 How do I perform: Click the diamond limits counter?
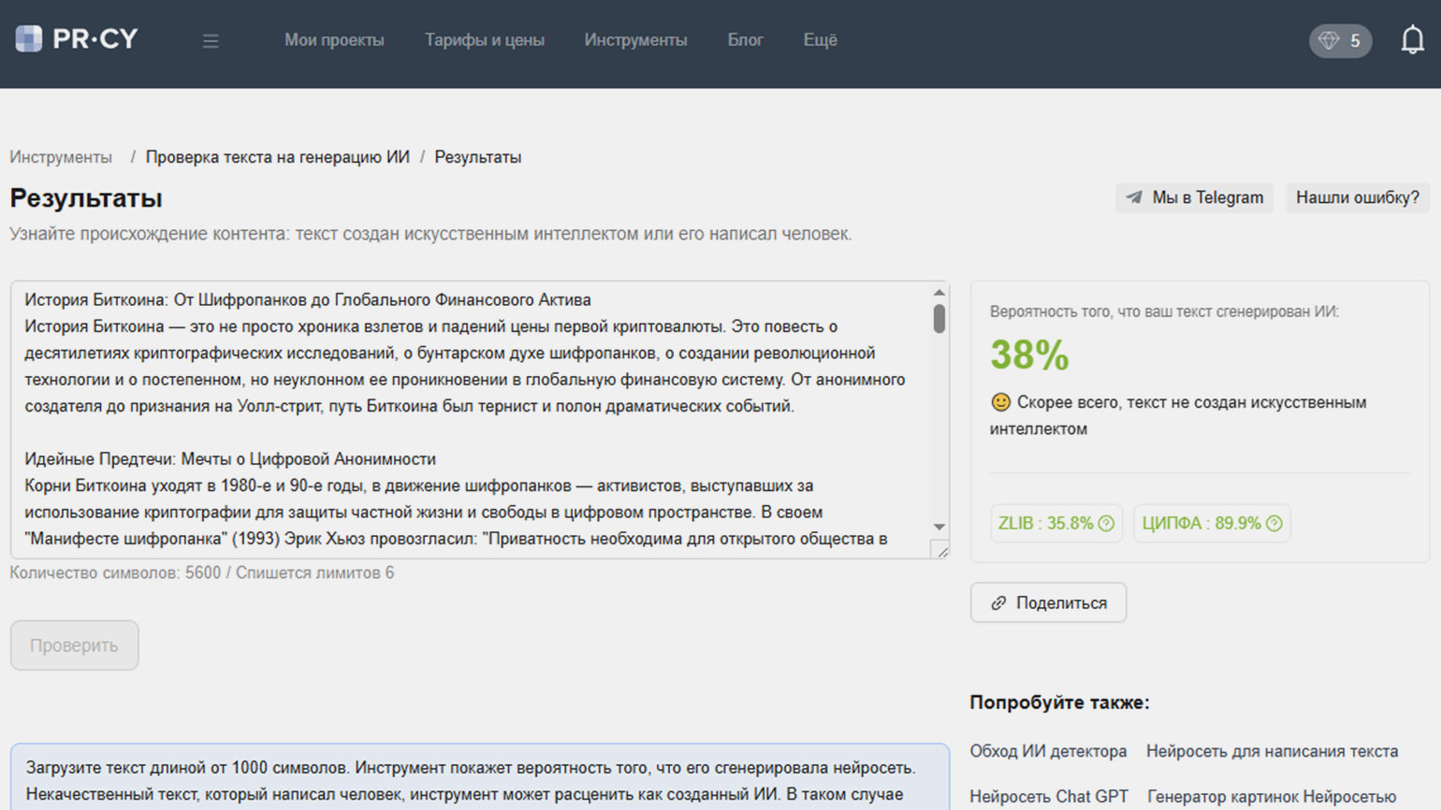click(x=1340, y=40)
